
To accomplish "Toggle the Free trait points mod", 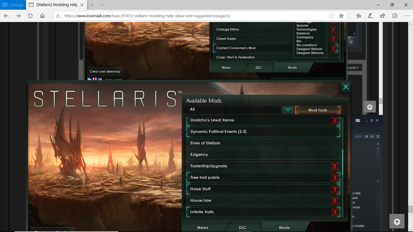I will 263,178.
